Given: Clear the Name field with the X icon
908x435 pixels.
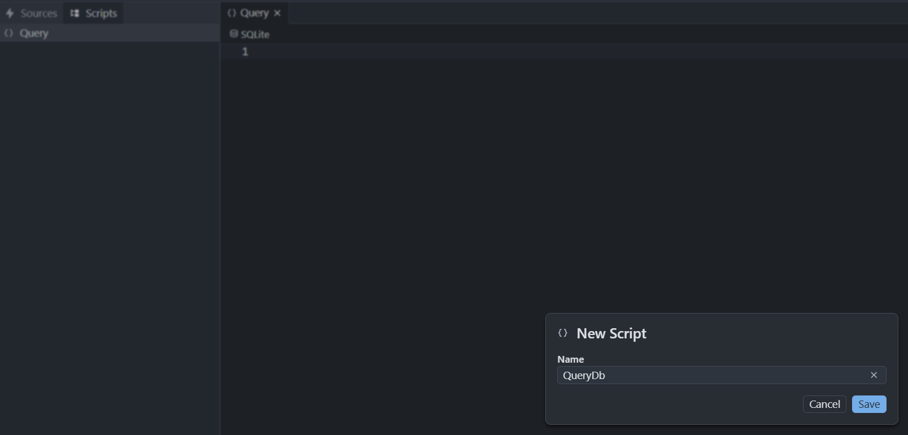Looking at the screenshot, I should (x=874, y=375).
